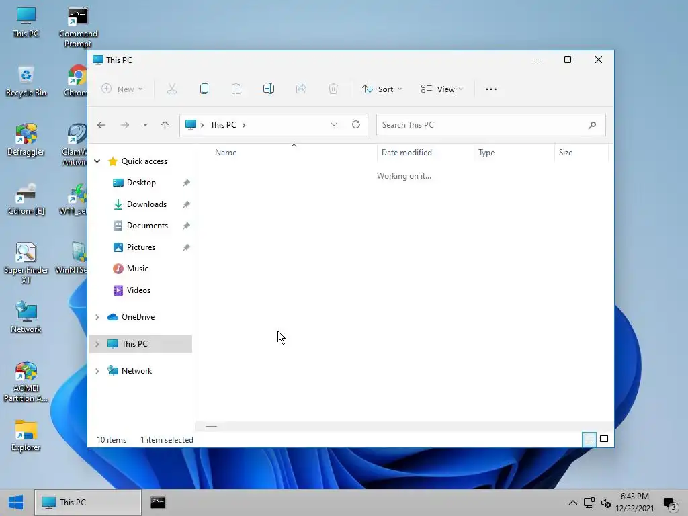Screen dimensions: 688x516
Task: Select the Defraggler desktop icon
Action: coord(26,140)
